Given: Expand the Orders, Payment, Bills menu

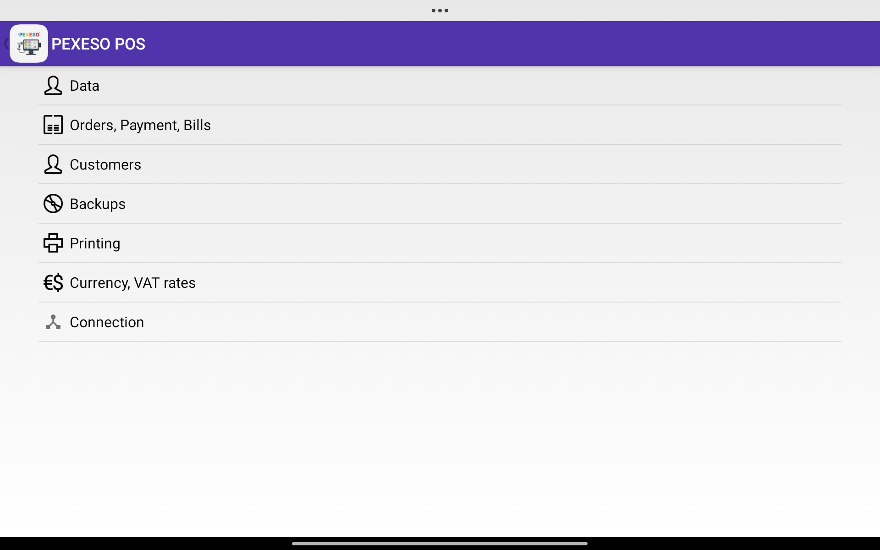Looking at the screenshot, I should pyautogui.click(x=140, y=125).
